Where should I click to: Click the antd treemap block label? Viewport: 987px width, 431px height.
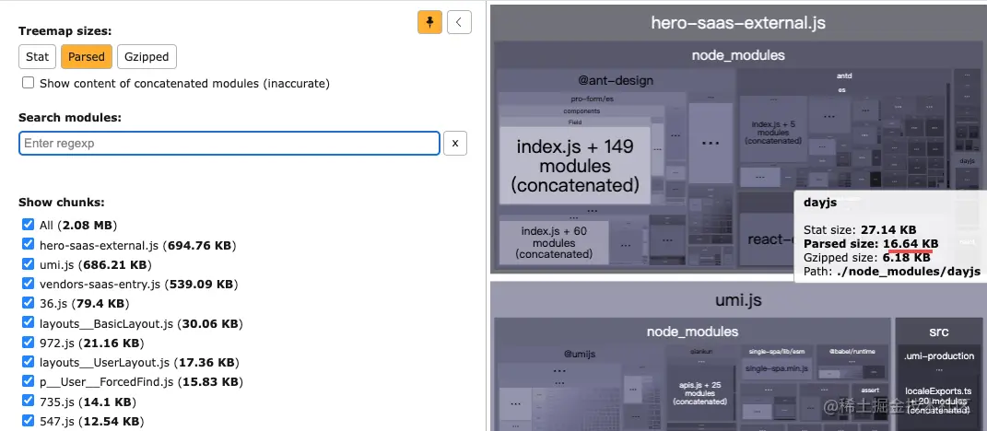(x=843, y=76)
